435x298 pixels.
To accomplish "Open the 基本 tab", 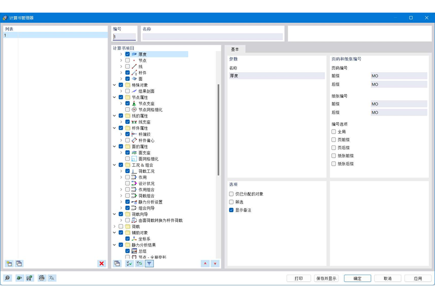I will [x=235, y=49].
